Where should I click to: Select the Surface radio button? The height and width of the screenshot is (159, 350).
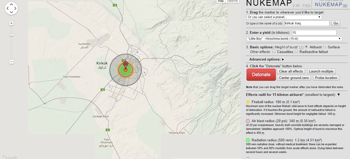325,47
